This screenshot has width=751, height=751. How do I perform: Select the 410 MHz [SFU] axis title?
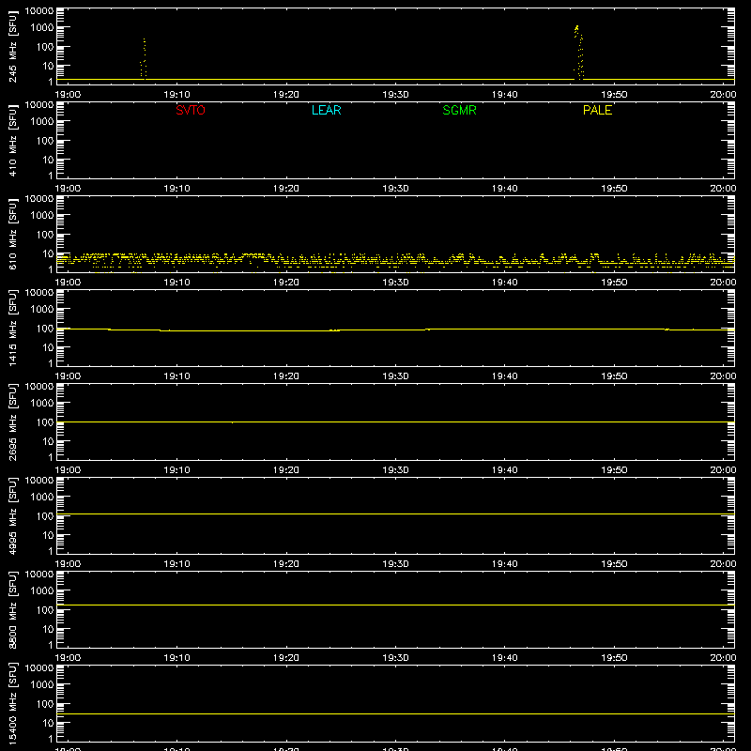click(13, 140)
